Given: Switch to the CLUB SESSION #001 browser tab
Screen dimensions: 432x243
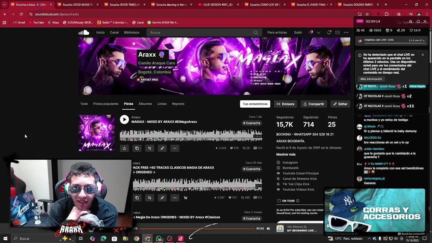Looking at the screenshot, I should coord(218,5).
